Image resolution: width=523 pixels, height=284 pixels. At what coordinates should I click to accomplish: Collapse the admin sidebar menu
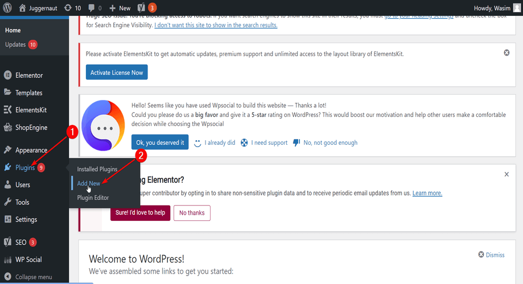[34, 277]
